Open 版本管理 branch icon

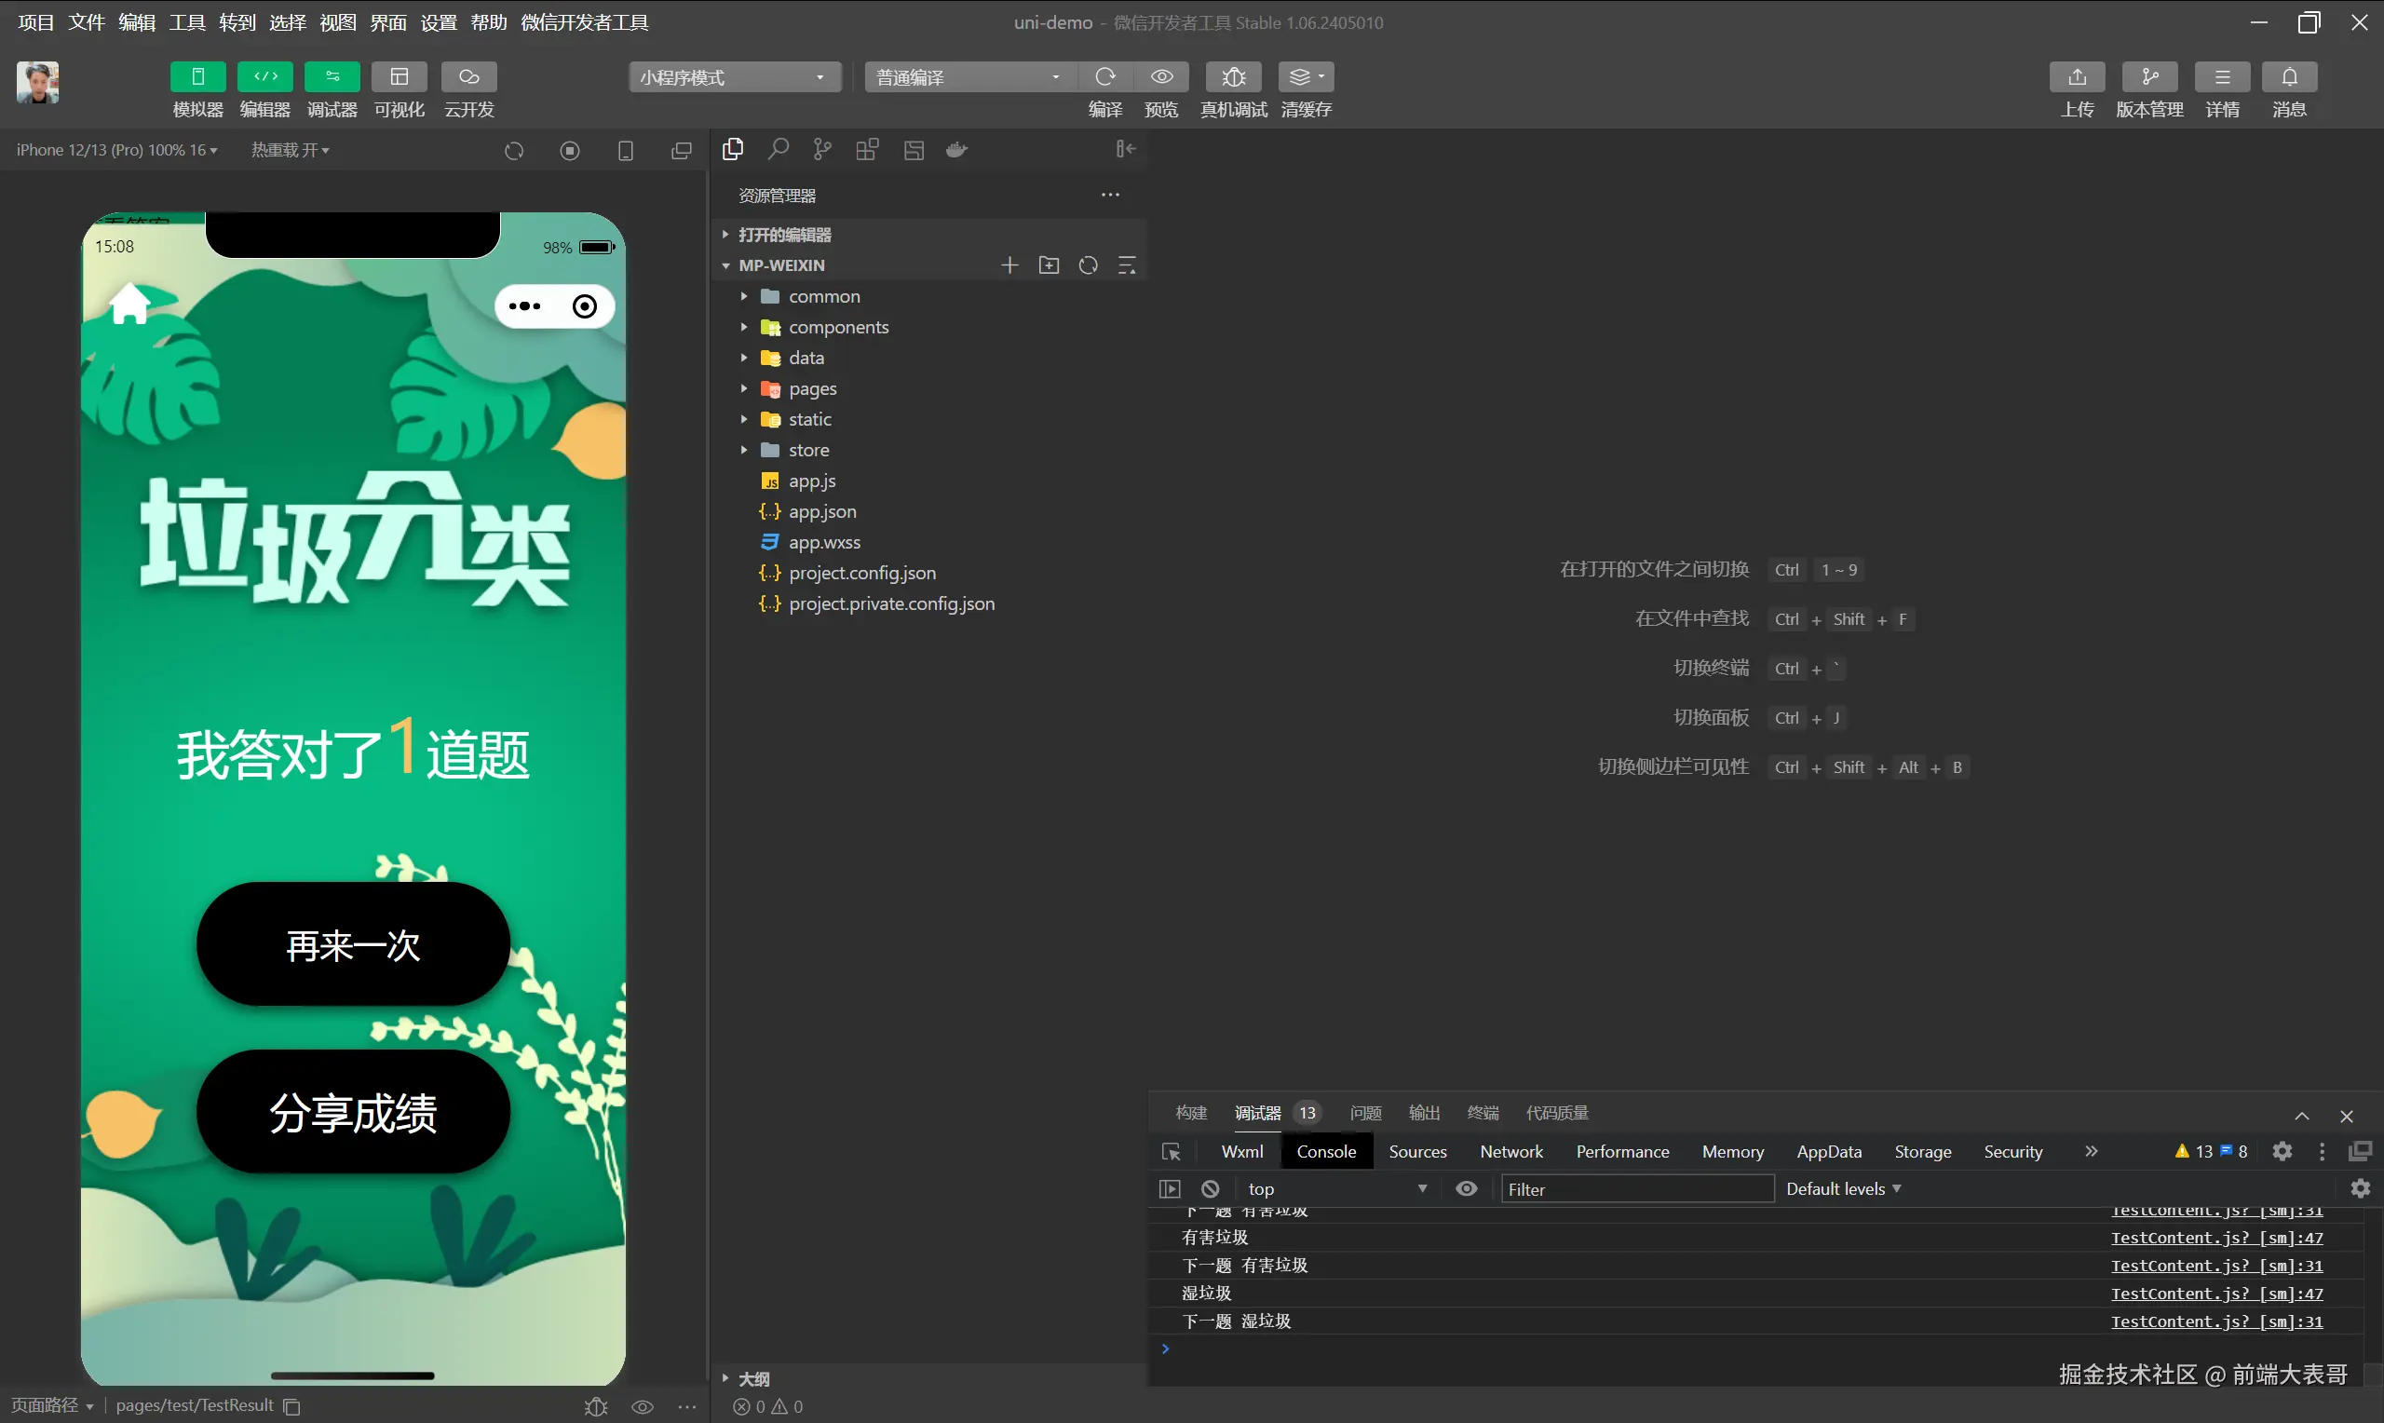pos(2149,76)
